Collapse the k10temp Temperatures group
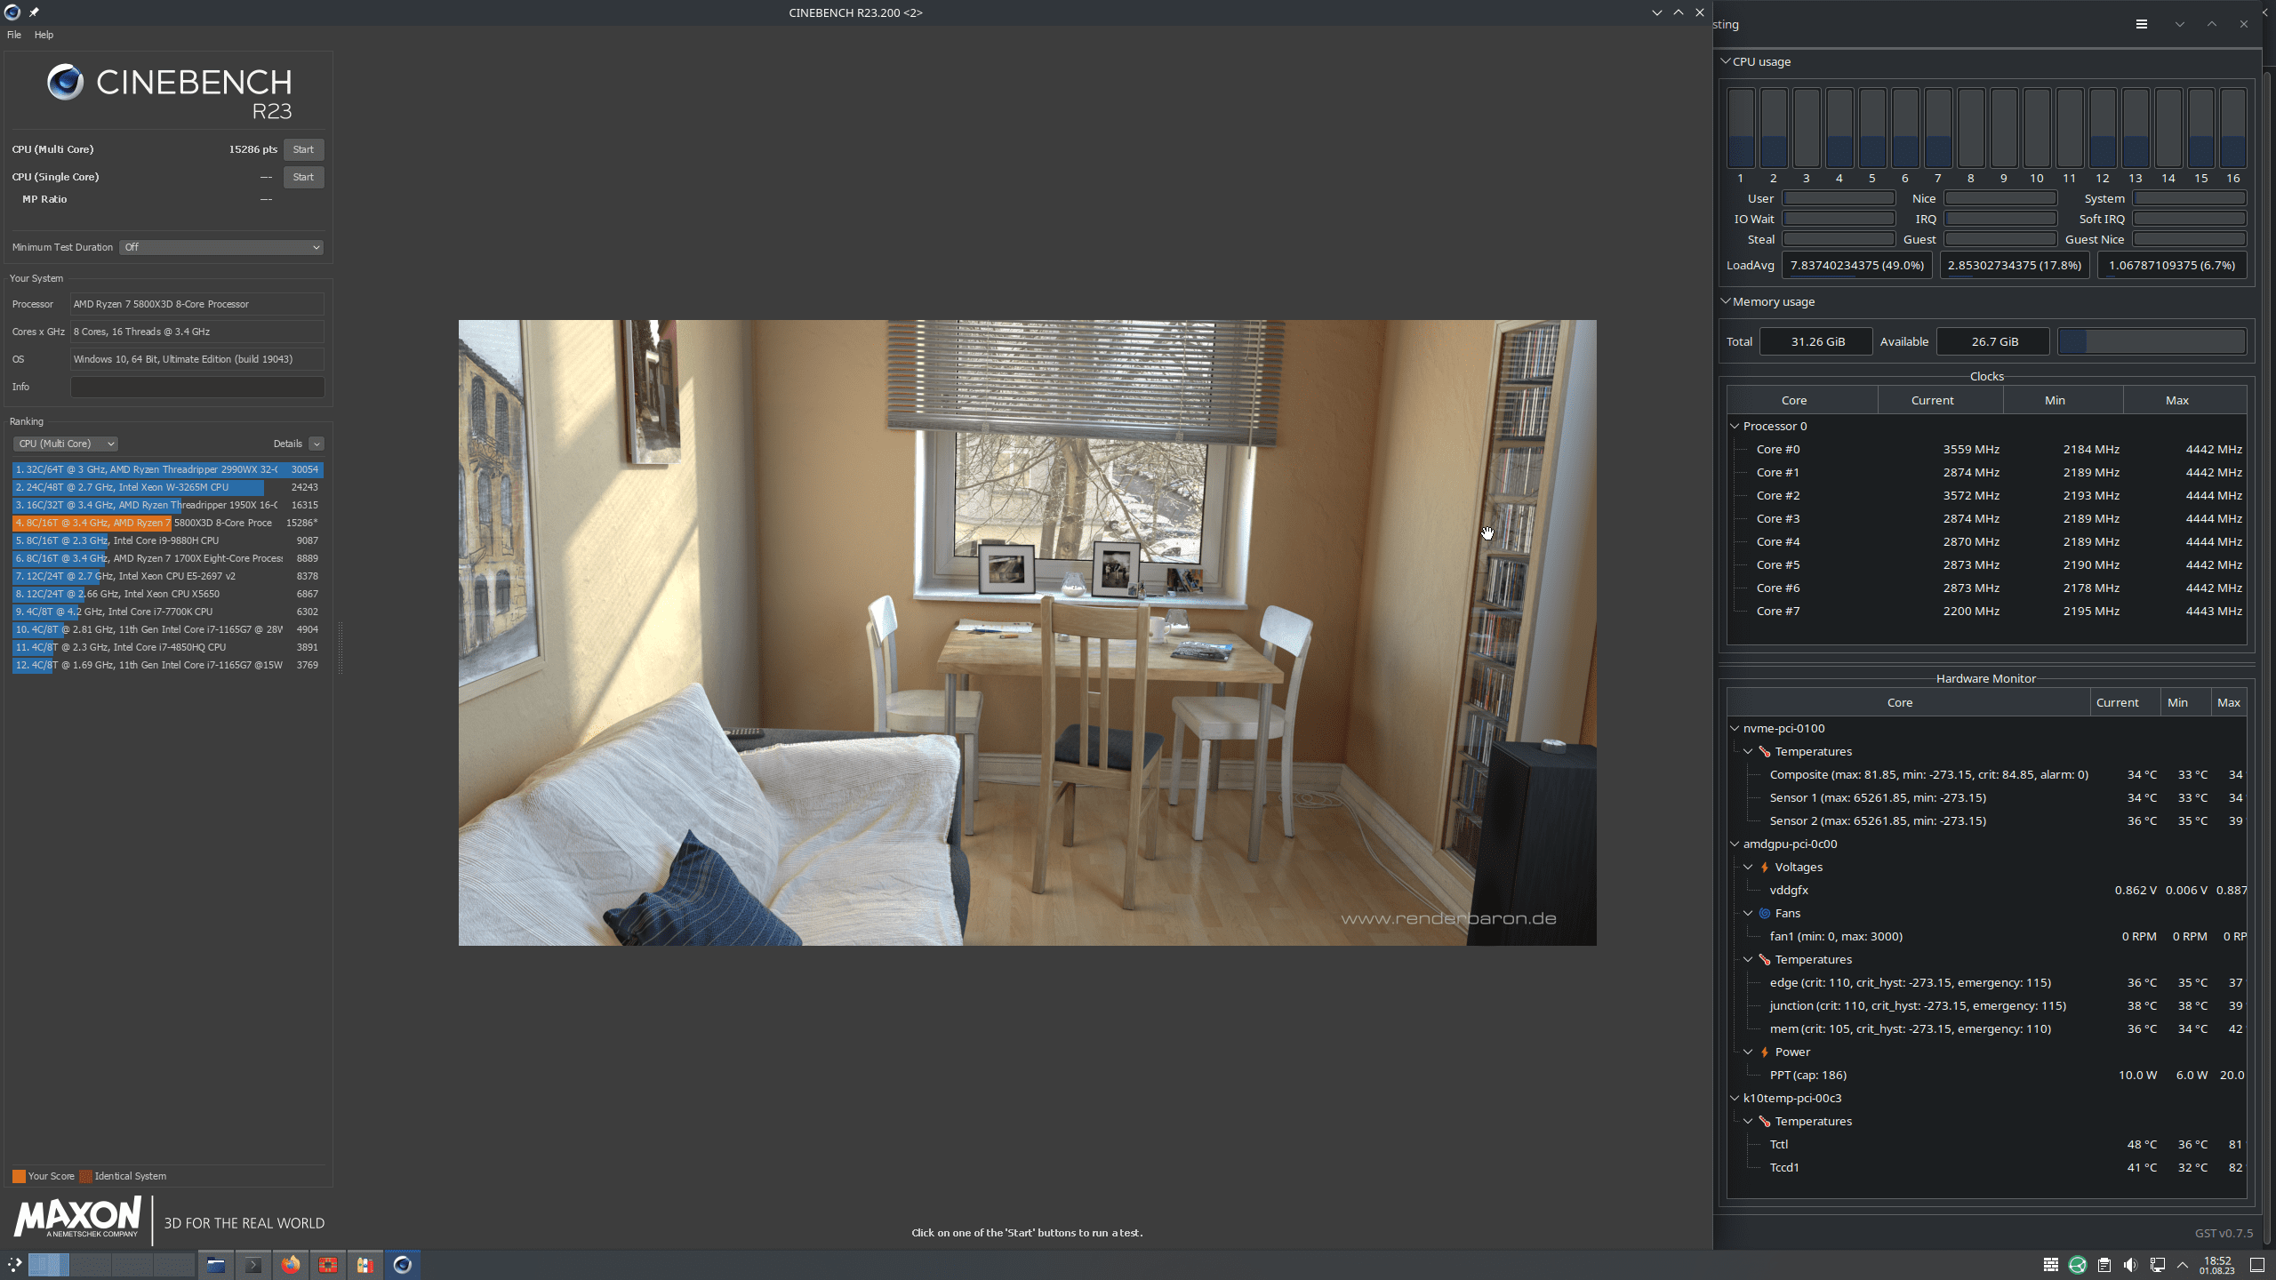 (x=1748, y=1121)
